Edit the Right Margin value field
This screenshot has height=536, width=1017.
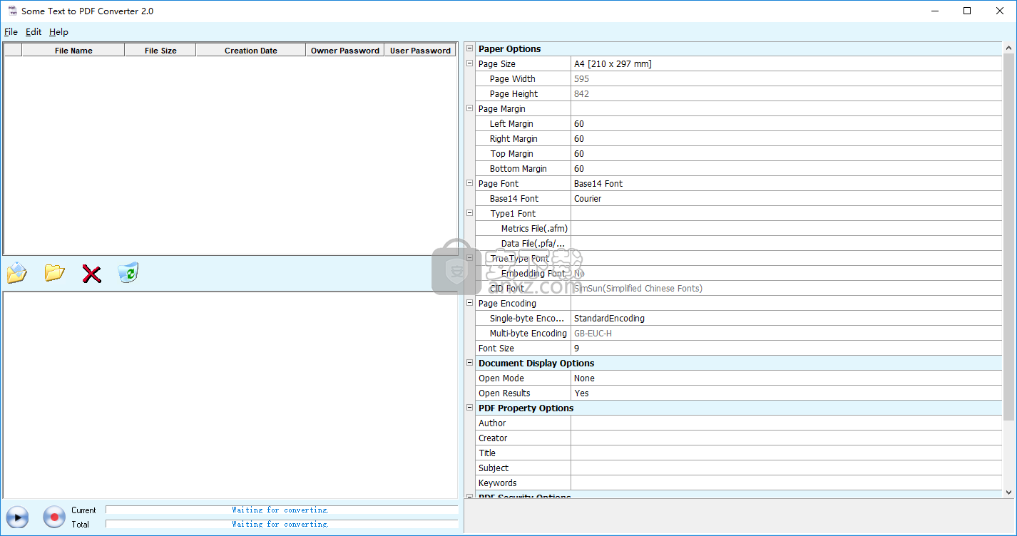point(787,138)
